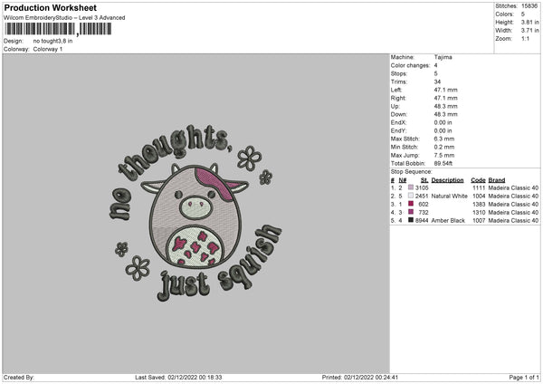Image resolution: width=543 pixels, height=384 pixels.
Task: Click the Description column header
Action: (x=447, y=180)
